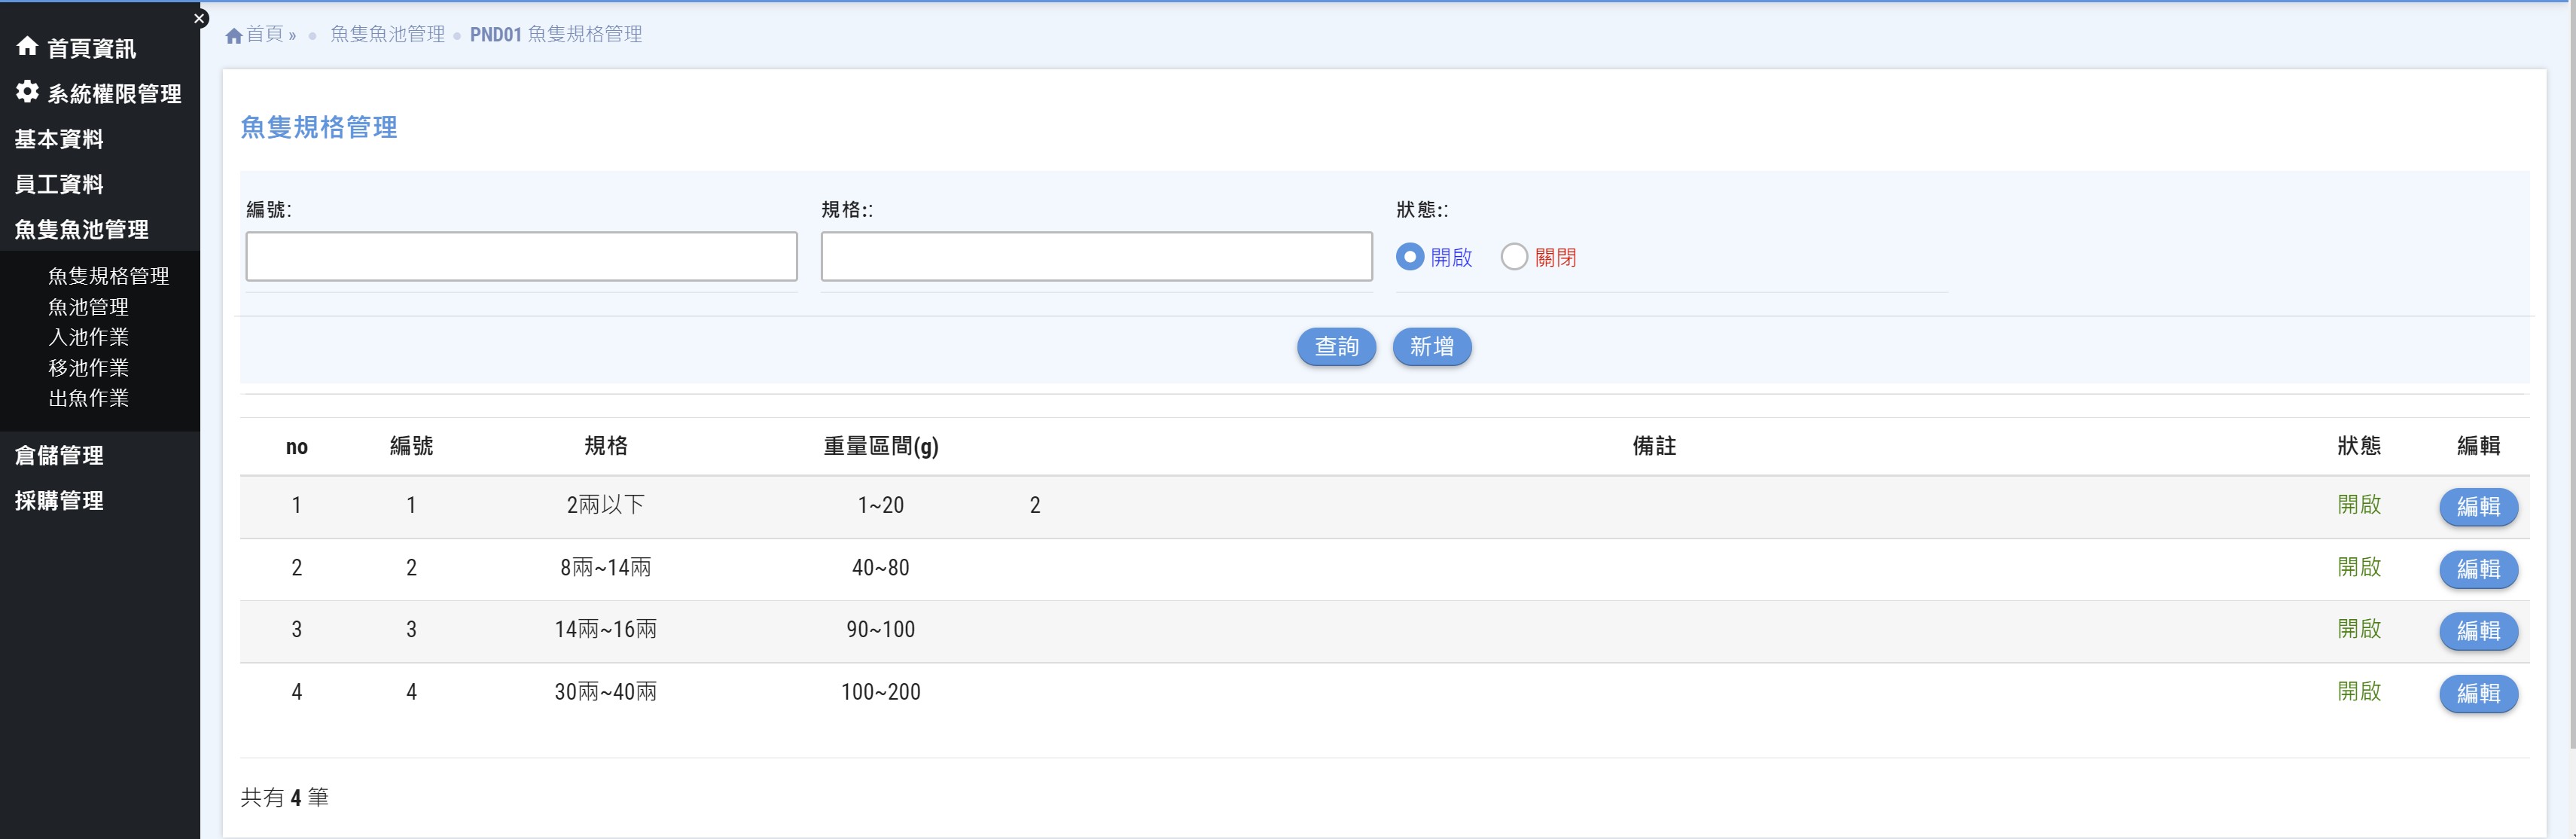This screenshot has width=2576, height=839.
Task: Focus the 規格 input field
Action: 1096,257
